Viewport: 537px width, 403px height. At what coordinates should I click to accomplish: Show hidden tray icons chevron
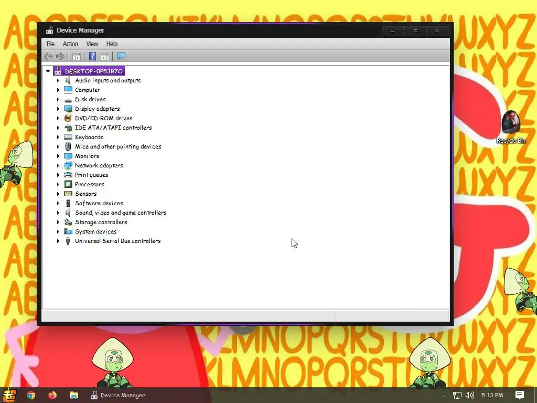[444, 396]
